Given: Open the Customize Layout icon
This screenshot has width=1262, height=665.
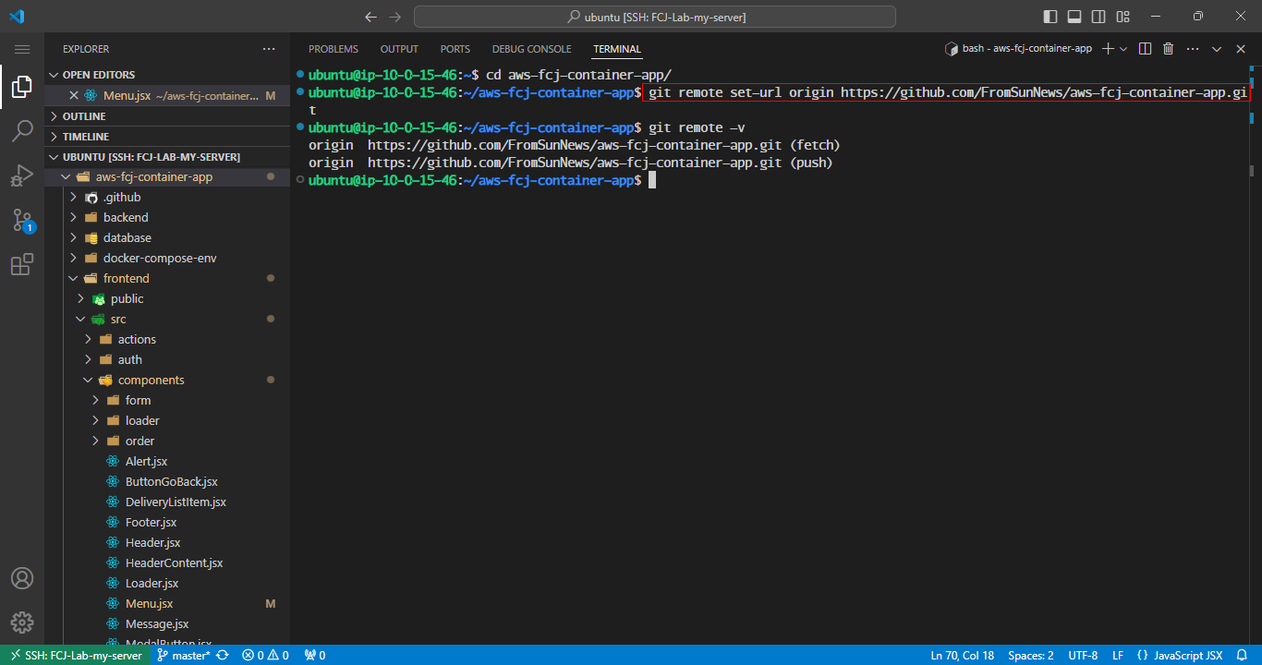Looking at the screenshot, I should [1122, 17].
